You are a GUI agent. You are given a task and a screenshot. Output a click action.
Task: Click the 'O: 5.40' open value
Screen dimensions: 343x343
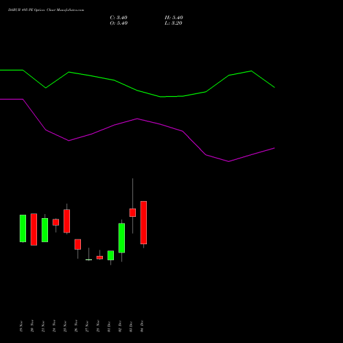point(119,23)
